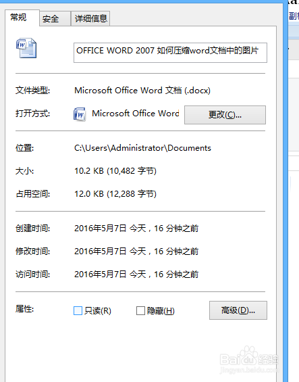Click the Microsoft Office Word program name text
Viewport: 299px width, 382px height.
pos(136,114)
